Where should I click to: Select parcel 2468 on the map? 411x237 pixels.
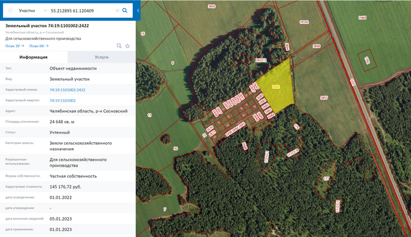[362, 18]
